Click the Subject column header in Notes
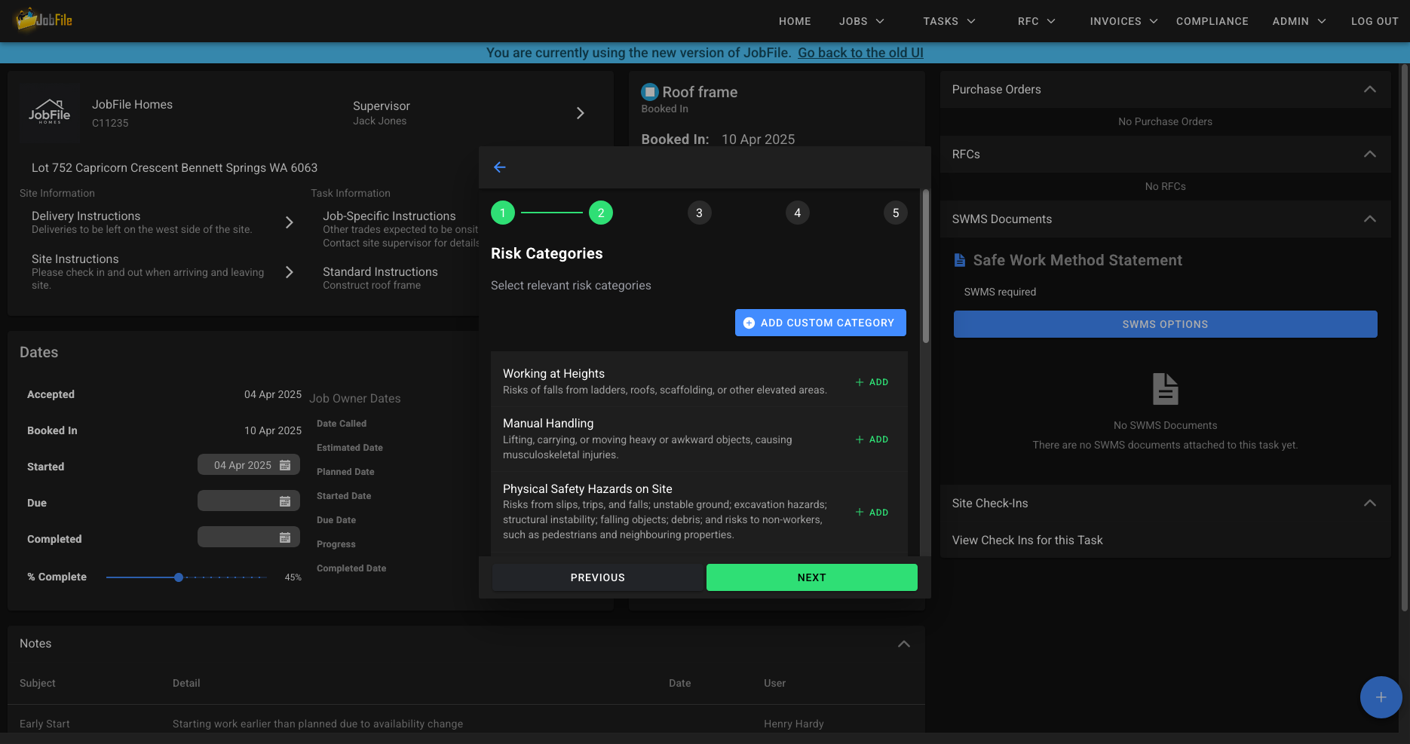Image resolution: width=1410 pixels, height=744 pixels. (38, 683)
